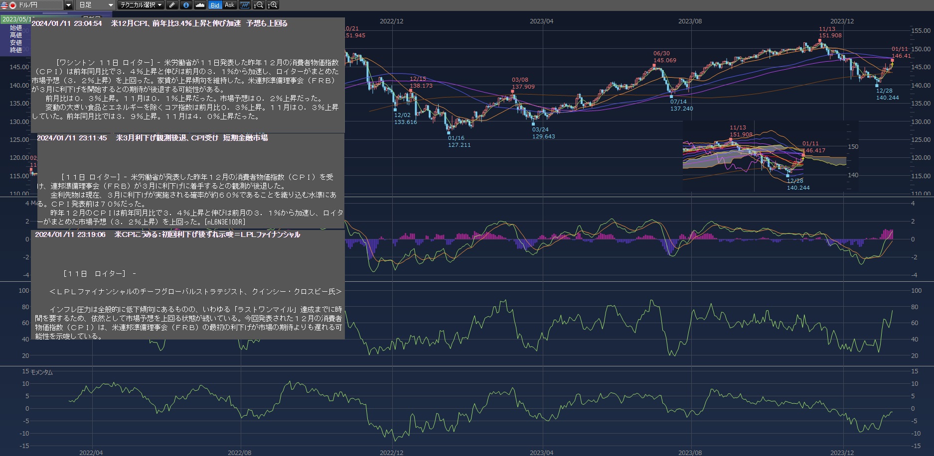Open the 日足 timeframe dropdown

coord(96,5)
